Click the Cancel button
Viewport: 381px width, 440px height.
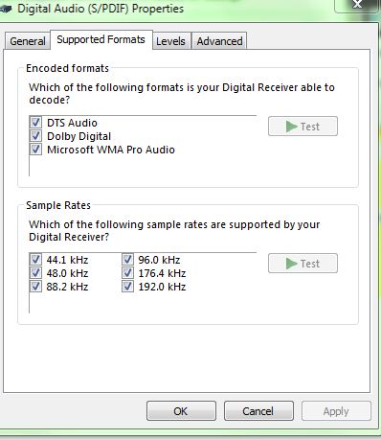tap(258, 411)
